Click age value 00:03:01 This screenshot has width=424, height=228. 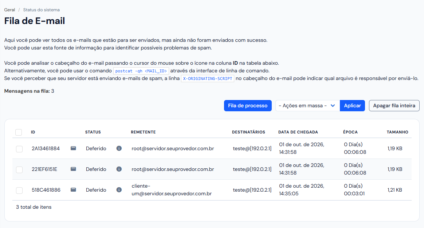coord(354,193)
